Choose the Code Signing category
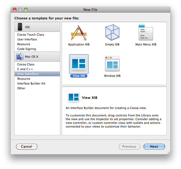This screenshot has width=181, height=169. click(x=27, y=49)
